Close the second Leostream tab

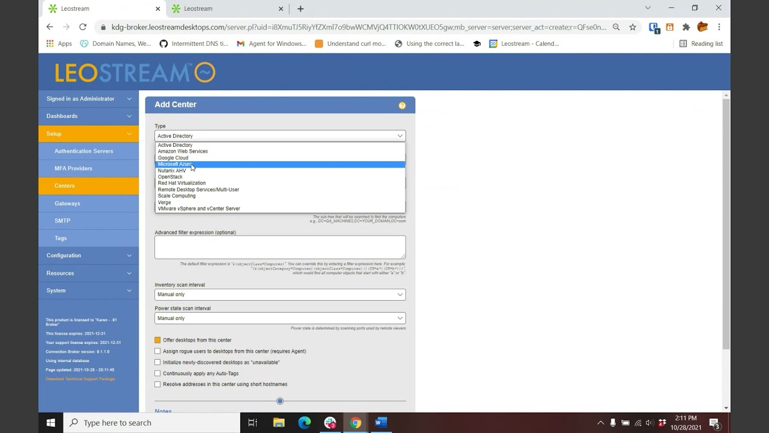coord(281,8)
